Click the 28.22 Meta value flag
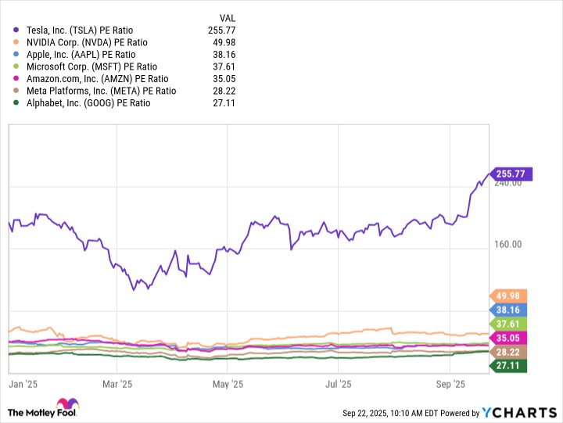The width and height of the screenshot is (563, 423). click(x=509, y=352)
